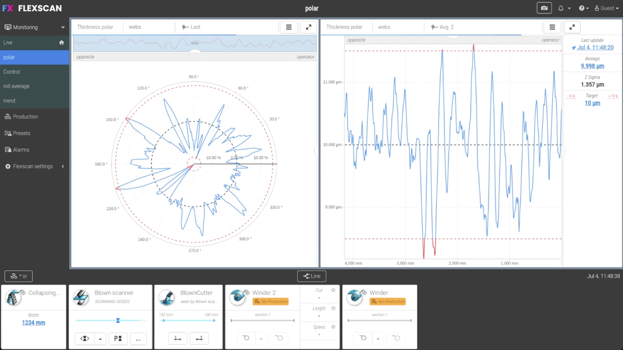
Task: Toggle the Length star favorite
Action: coord(333,308)
